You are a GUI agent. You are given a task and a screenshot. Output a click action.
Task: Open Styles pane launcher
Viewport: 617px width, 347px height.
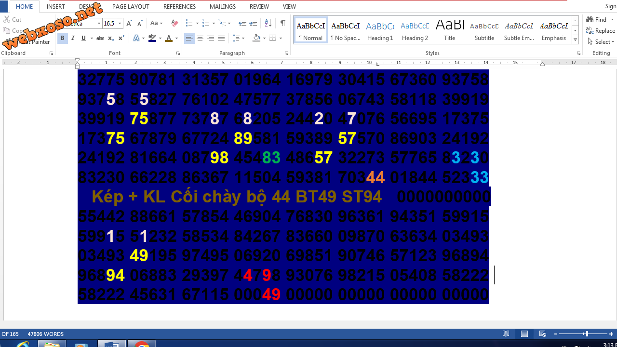click(x=578, y=53)
